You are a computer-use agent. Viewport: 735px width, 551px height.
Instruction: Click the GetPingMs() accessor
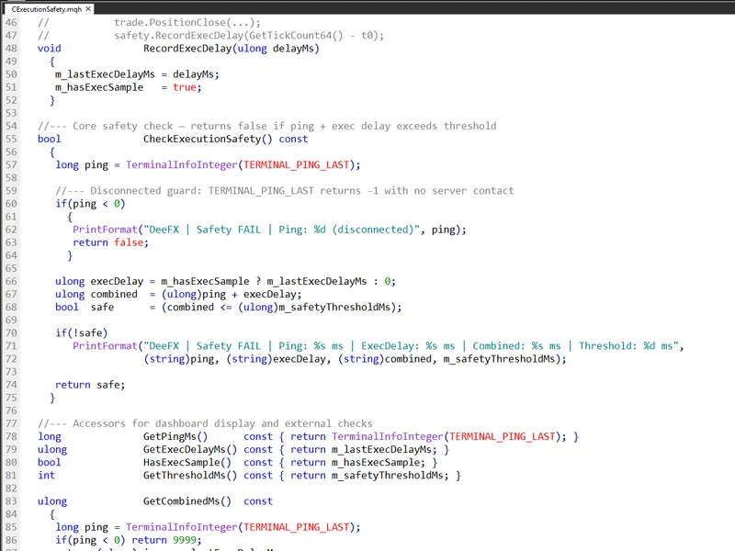[x=175, y=436]
